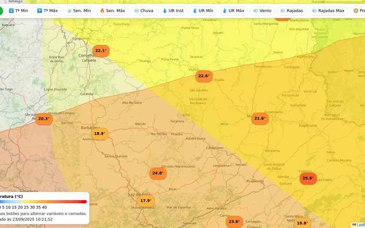Click the 24.8° marker near São João Nepomuceno
Screen dimensions: 365x228
tap(158, 173)
